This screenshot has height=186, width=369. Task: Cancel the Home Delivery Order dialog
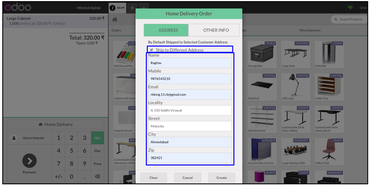(187, 178)
